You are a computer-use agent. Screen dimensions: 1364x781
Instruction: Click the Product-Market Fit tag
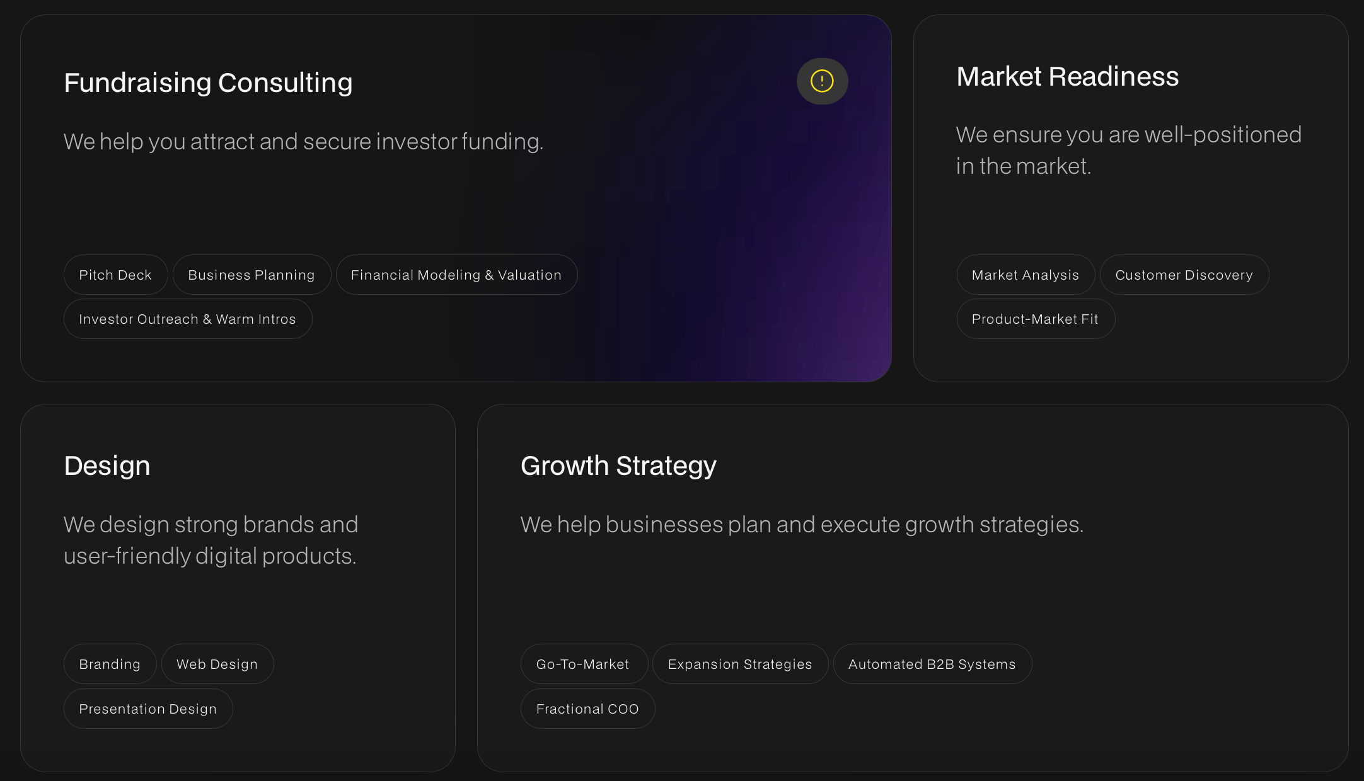coord(1036,319)
